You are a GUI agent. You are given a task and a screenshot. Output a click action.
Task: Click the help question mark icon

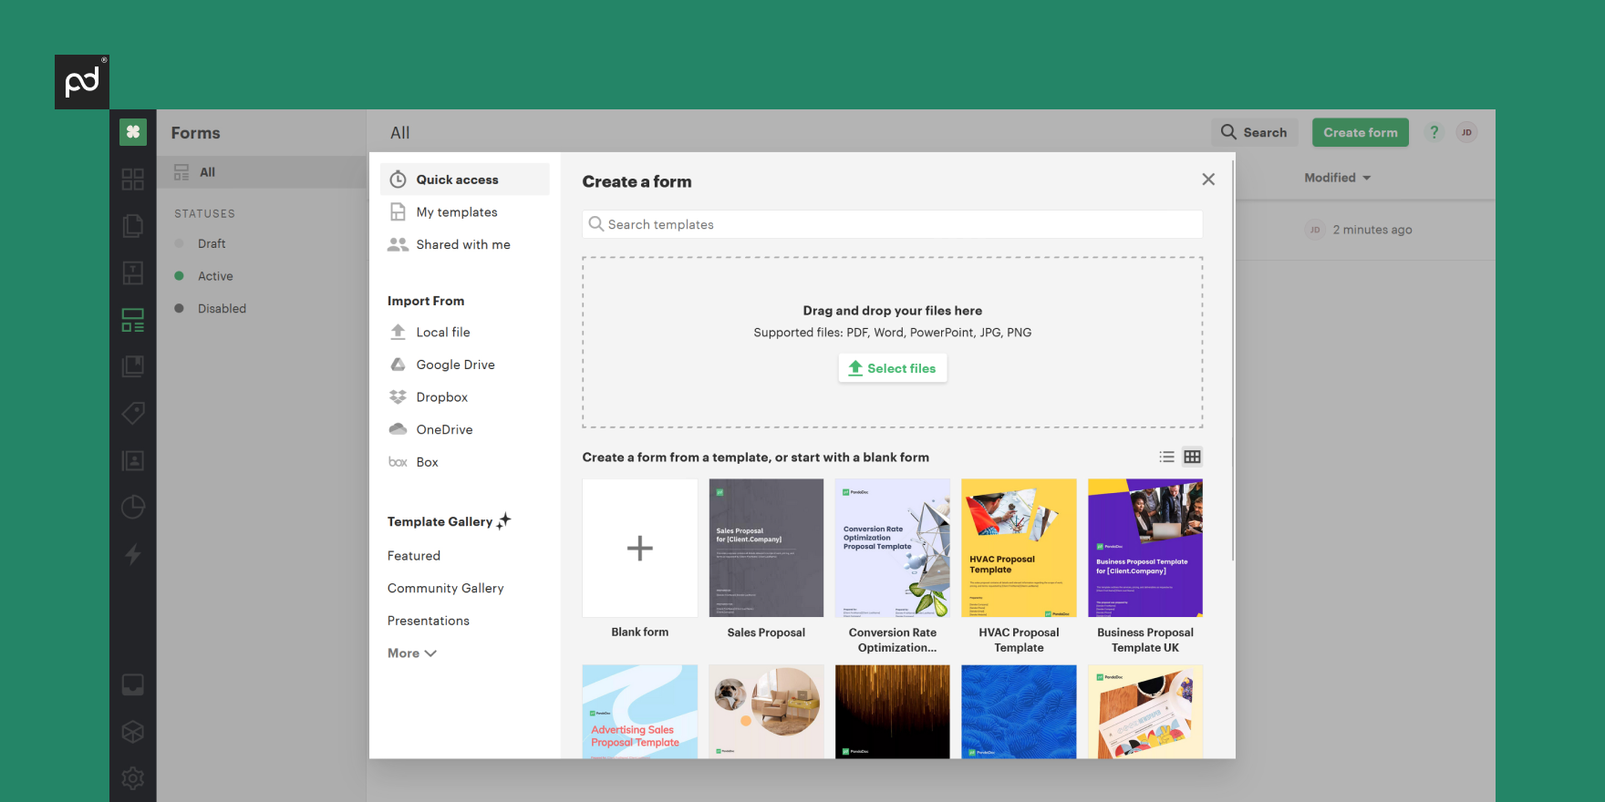1434,132
